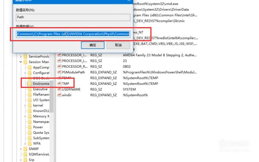This screenshot has width=259, height=162.
Task: Click the REG_SZ type of USERNAME
Action: point(96,90)
